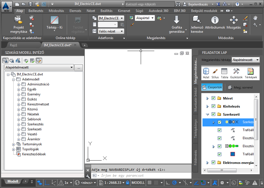Expand the Adminisztráció folder

tap(19, 85)
